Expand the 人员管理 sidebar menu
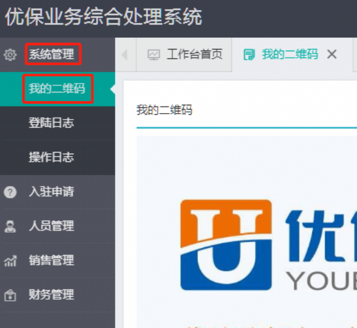 pos(51,227)
